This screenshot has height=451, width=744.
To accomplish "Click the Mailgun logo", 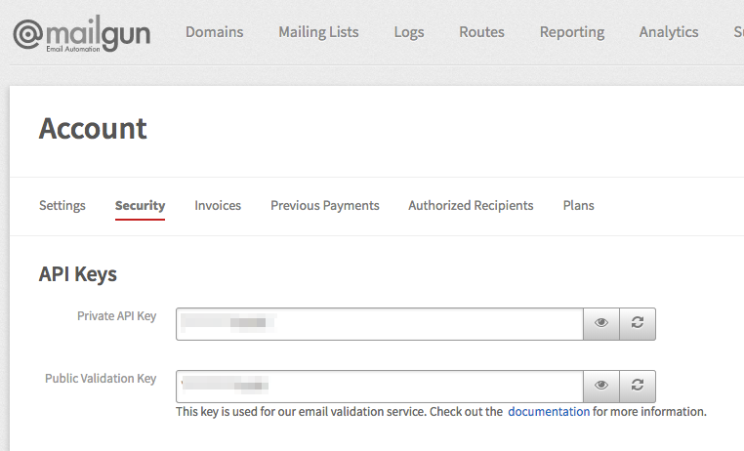I will [x=82, y=33].
